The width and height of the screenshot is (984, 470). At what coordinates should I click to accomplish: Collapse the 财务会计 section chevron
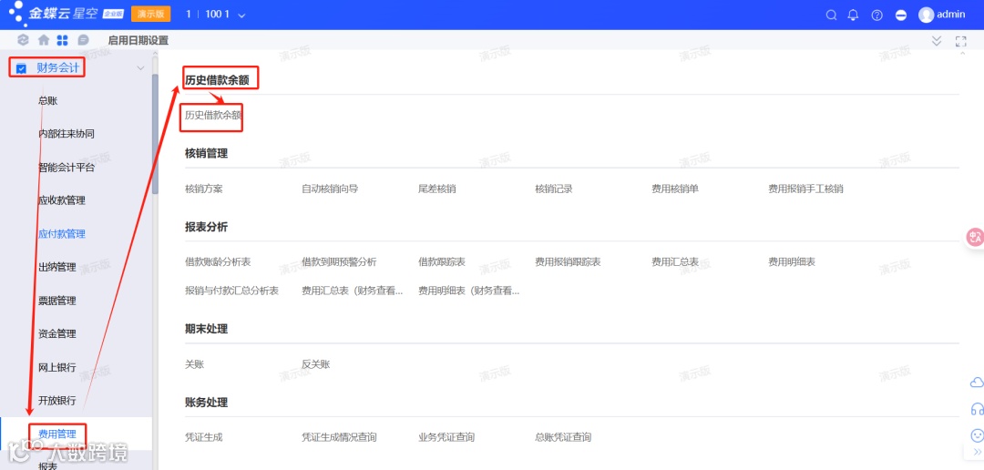click(x=140, y=67)
